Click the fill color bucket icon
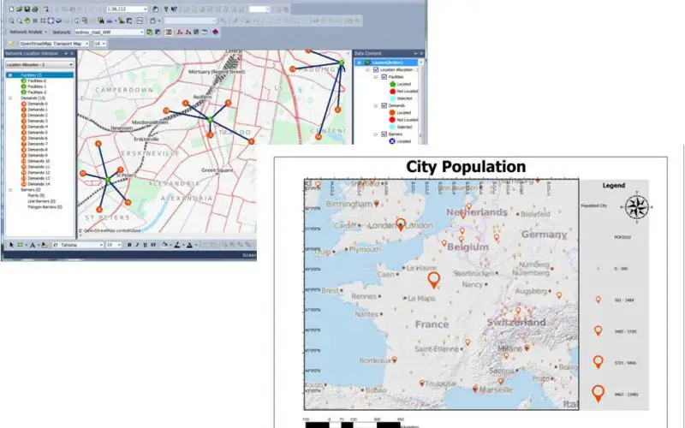This screenshot has height=428, width=685. [164, 245]
